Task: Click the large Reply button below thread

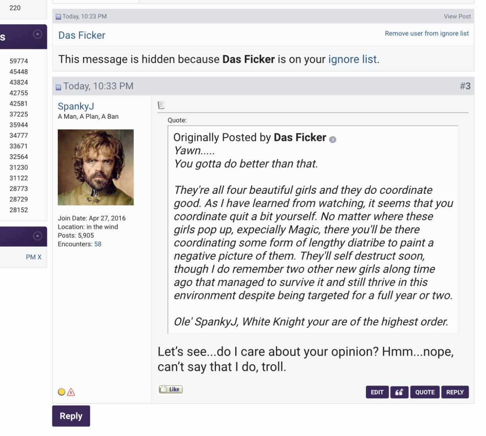Action: [x=71, y=416]
